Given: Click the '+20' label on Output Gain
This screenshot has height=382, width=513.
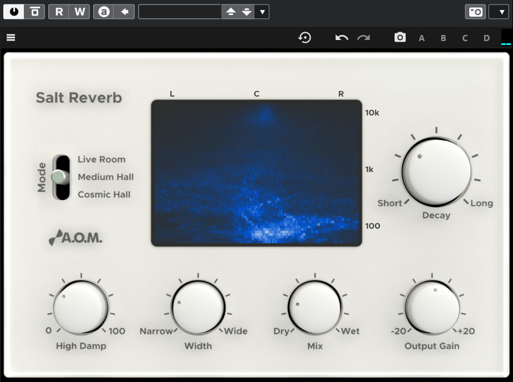Looking at the screenshot, I should click(466, 331).
